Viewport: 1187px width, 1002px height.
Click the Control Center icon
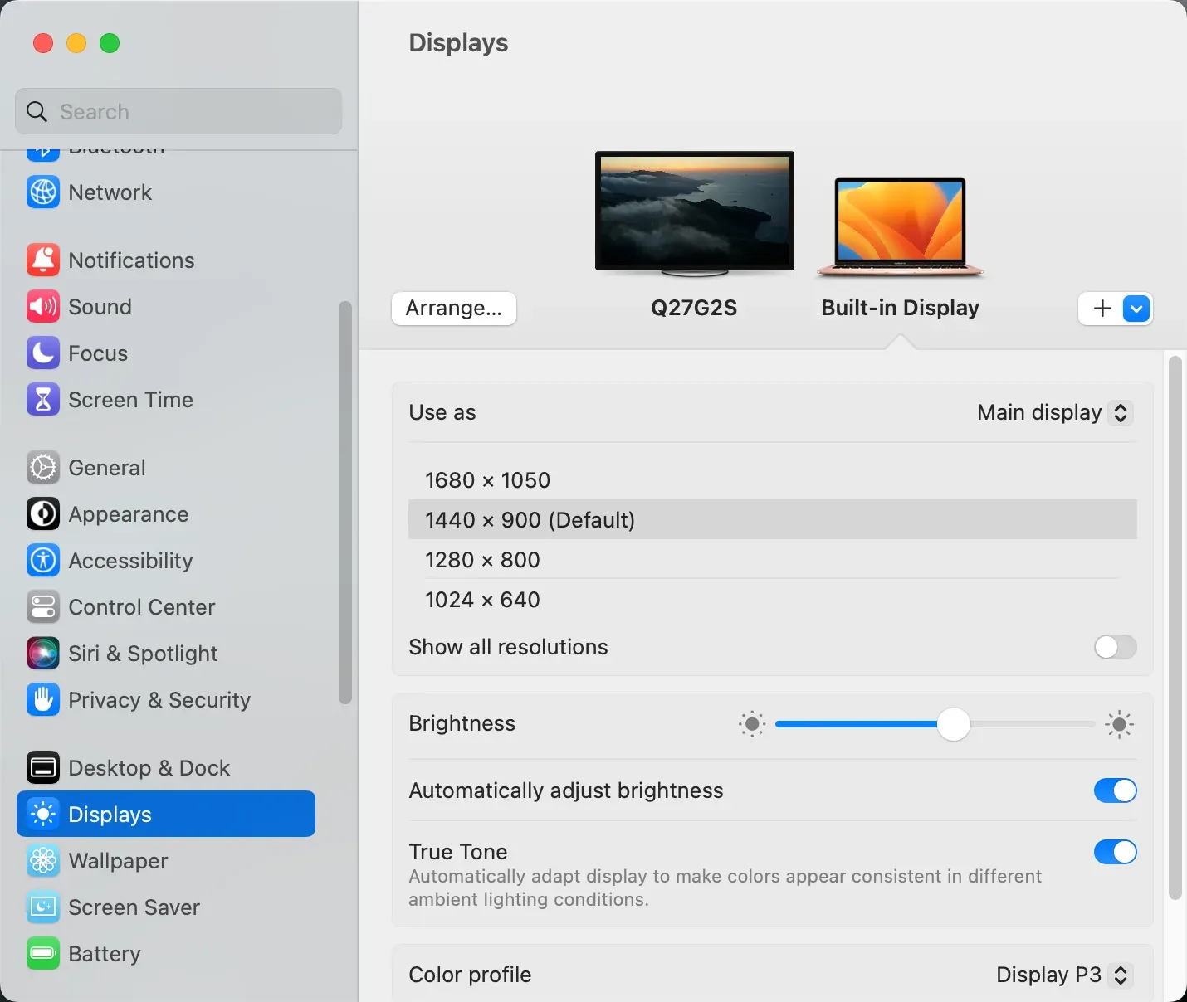click(x=43, y=607)
